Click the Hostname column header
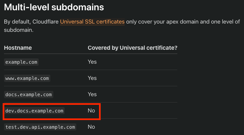 tap(18, 48)
